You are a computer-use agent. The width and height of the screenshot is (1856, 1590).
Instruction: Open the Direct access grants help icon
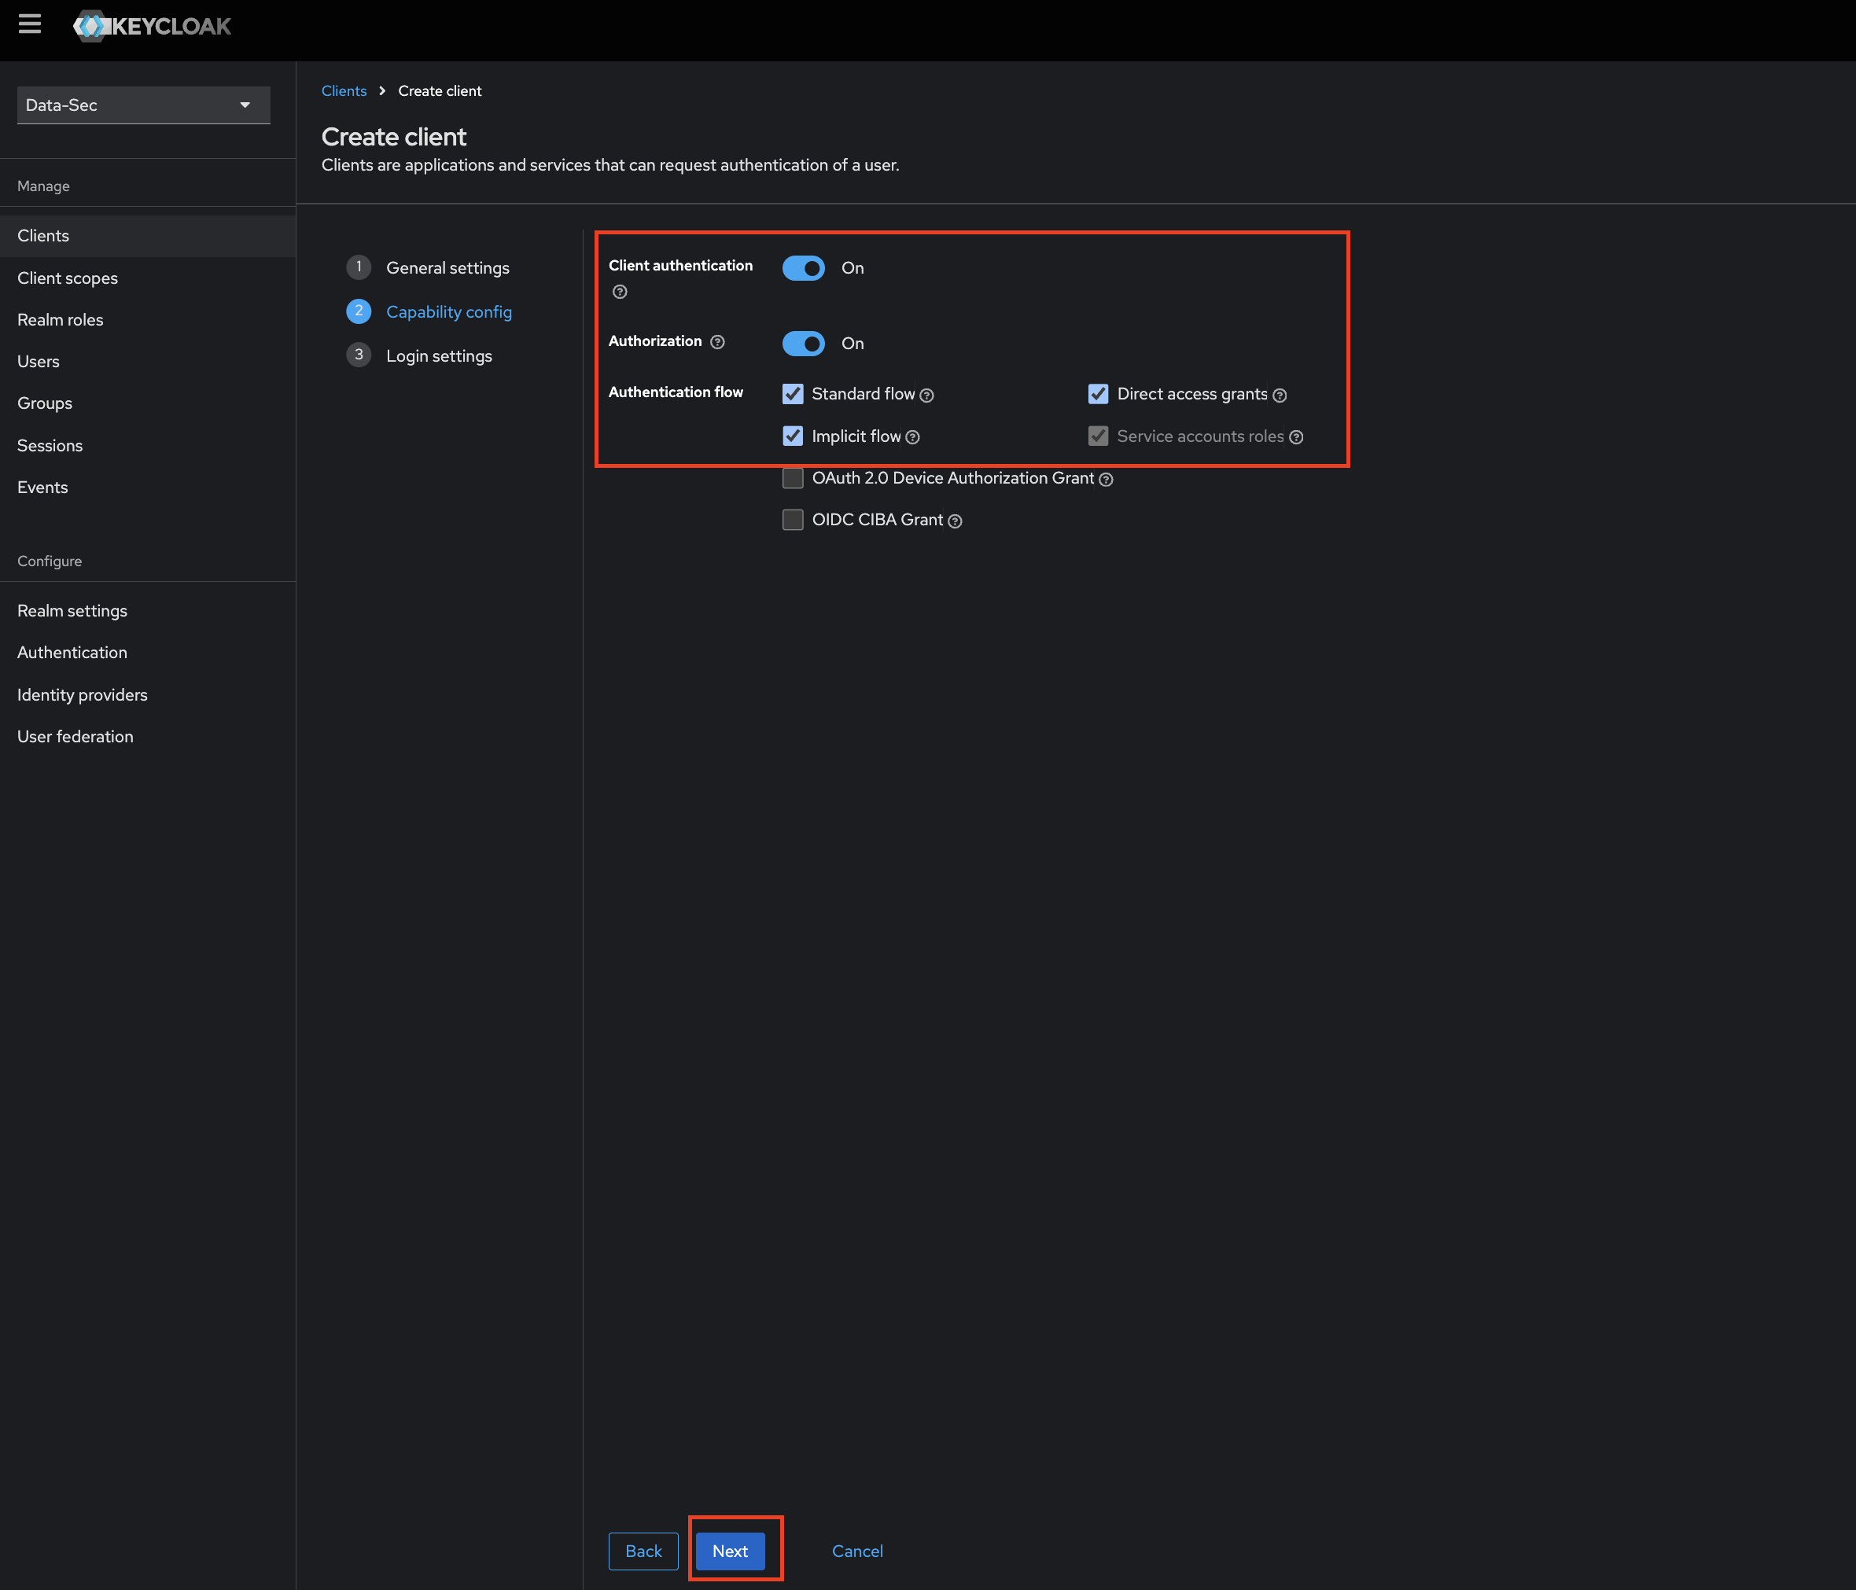tap(1280, 394)
